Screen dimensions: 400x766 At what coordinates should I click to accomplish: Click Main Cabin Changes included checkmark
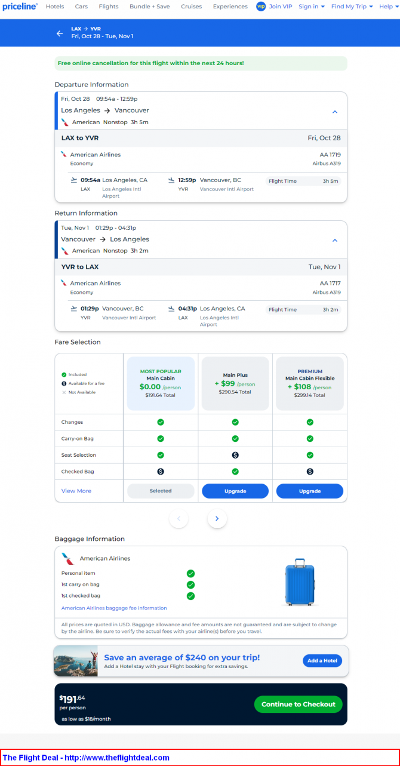[x=161, y=422]
